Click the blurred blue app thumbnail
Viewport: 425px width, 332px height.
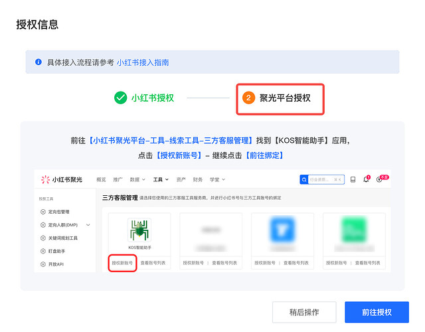pos(282,229)
